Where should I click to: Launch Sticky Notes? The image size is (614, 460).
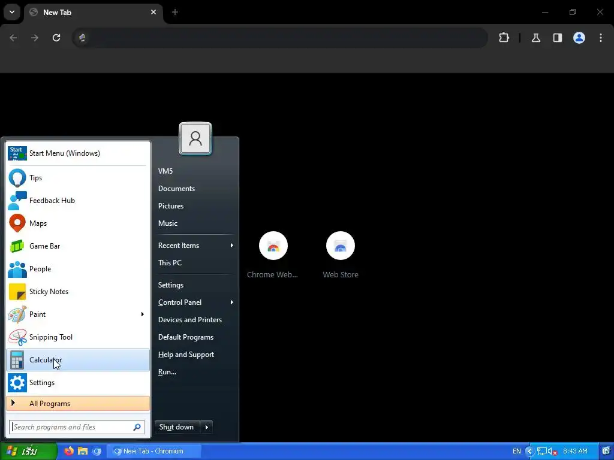[78, 292]
